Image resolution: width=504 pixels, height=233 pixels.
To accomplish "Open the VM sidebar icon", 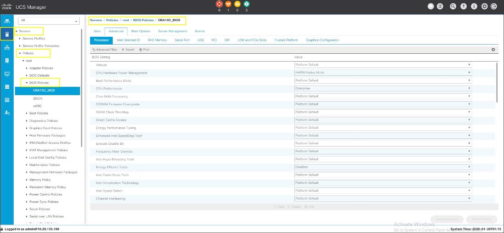I will coord(7,74).
